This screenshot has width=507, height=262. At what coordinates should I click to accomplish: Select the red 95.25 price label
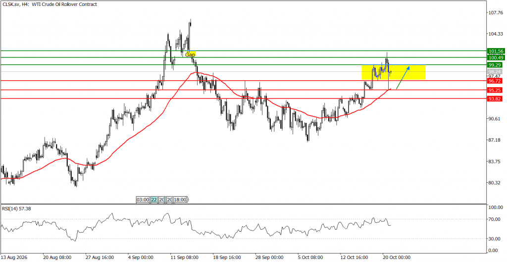point(495,90)
